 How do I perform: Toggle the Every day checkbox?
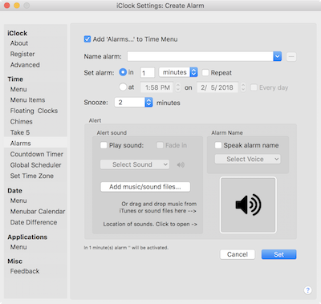[254, 87]
